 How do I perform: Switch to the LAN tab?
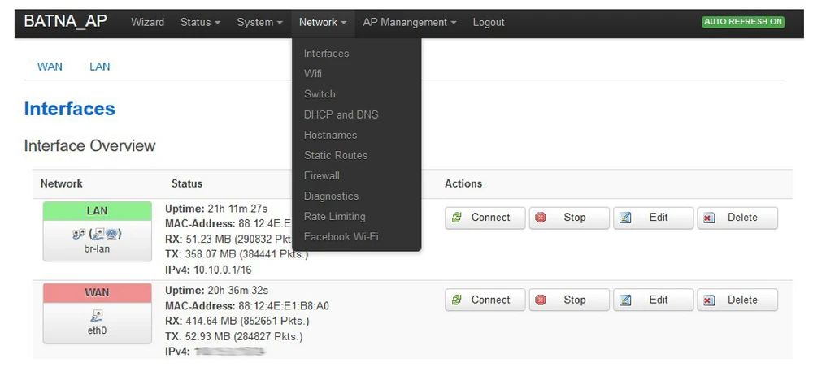pos(99,67)
